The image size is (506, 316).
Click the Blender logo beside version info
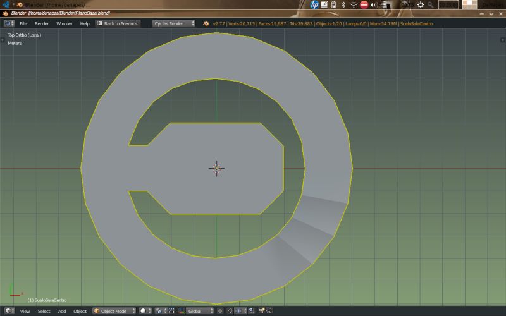(206, 23)
